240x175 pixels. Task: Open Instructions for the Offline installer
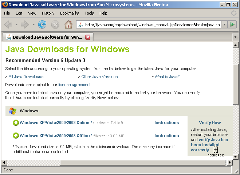[x=167, y=136]
